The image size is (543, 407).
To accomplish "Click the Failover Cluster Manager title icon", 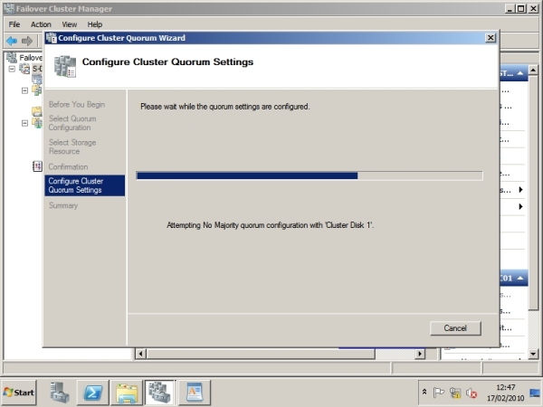I will tap(9, 8).
